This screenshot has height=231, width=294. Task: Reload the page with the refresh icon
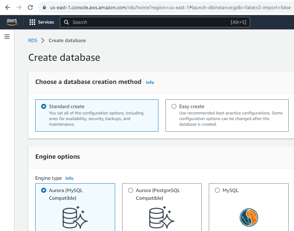30,7
